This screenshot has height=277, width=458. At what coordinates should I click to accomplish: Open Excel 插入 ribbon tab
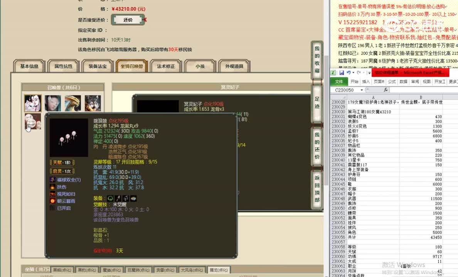point(366,82)
